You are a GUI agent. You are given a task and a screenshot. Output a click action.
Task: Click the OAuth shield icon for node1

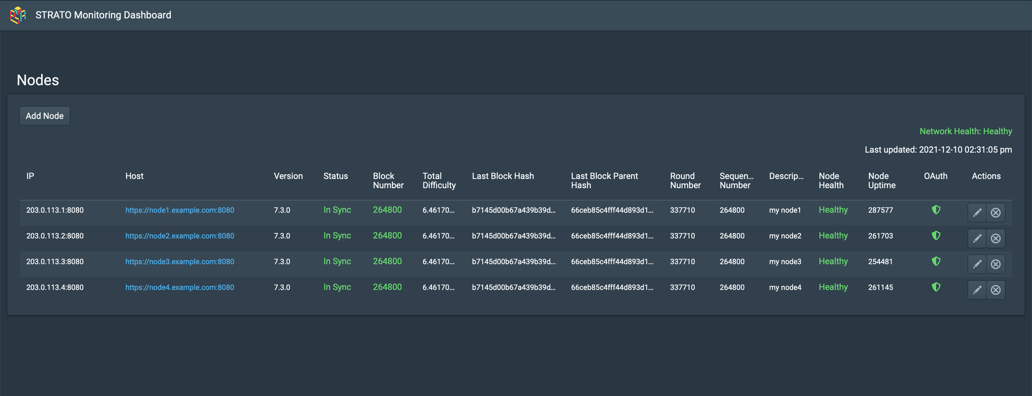pyautogui.click(x=936, y=209)
